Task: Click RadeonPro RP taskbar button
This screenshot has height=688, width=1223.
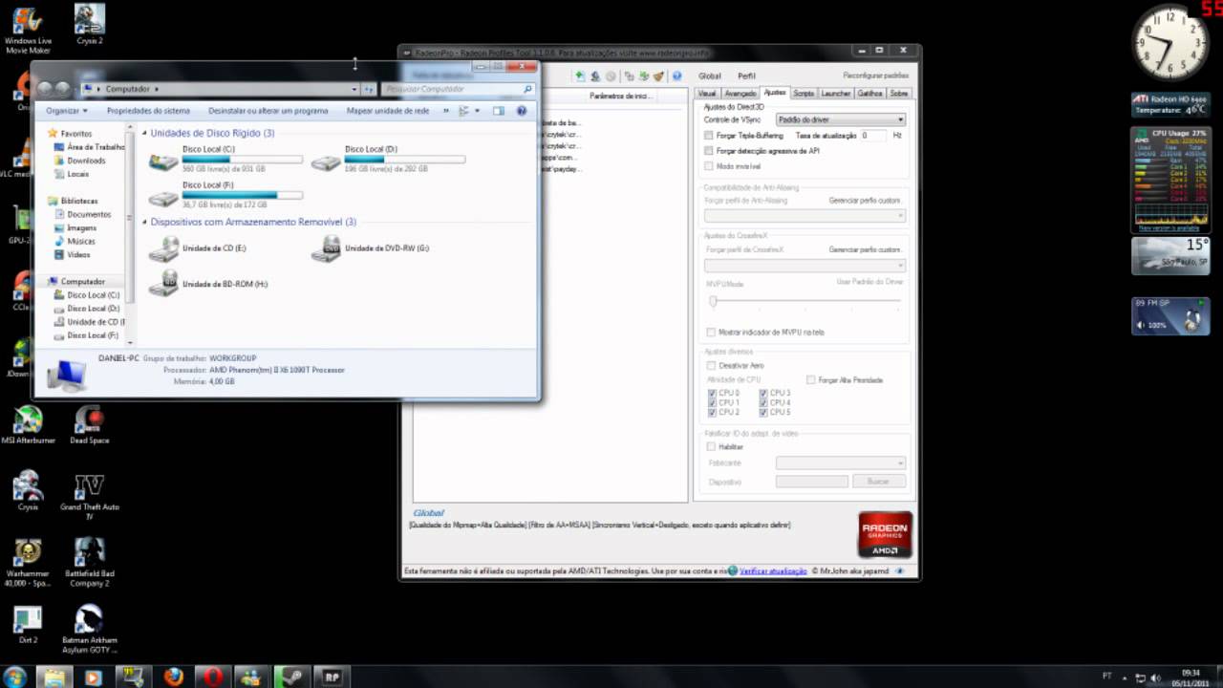Action: pos(333,677)
